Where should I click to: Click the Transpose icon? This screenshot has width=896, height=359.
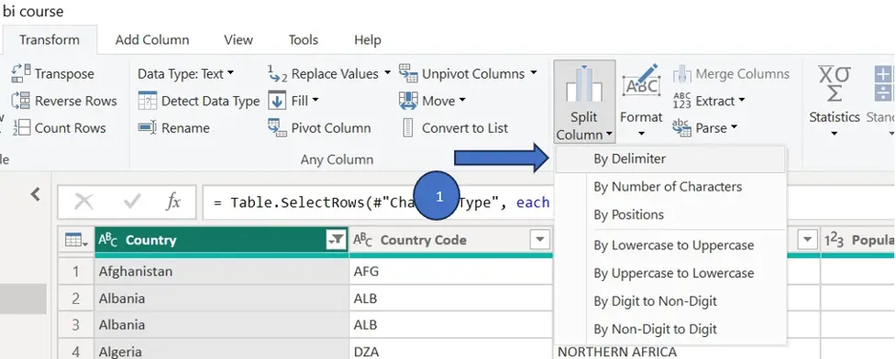pos(21,73)
